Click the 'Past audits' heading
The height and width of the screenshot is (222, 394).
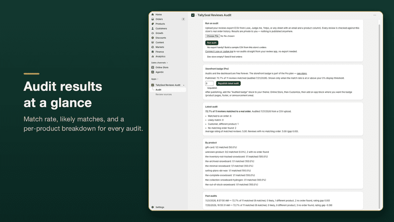pos(211,196)
